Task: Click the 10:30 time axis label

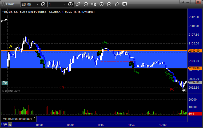Action: coord(70,125)
